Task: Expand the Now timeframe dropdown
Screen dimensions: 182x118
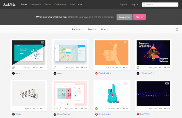Action: (x=105, y=29)
